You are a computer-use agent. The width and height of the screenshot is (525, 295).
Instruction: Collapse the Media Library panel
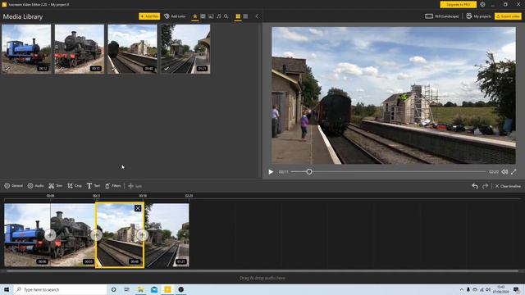pyautogui.click(x=257, y=16)
